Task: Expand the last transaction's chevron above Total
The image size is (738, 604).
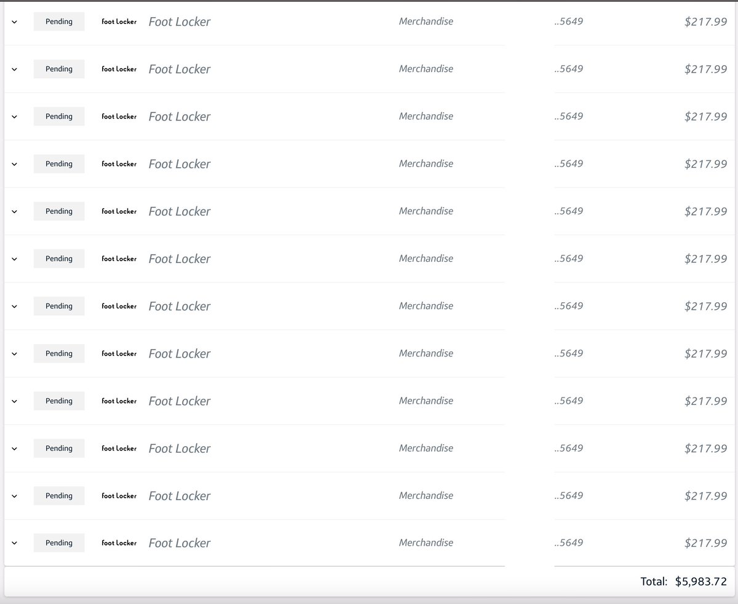Action: (x=14, y=543)
